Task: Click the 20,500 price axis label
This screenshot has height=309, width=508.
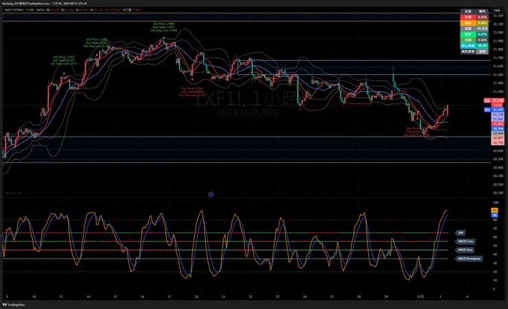Action: pos(498,159)
